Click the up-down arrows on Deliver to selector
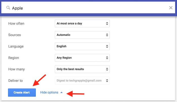 click(x=107, y=81)
